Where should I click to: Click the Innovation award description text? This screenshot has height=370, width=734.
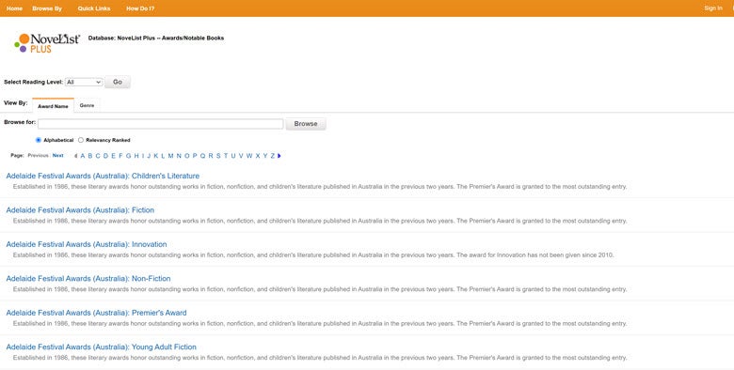(x=313, y=255)
